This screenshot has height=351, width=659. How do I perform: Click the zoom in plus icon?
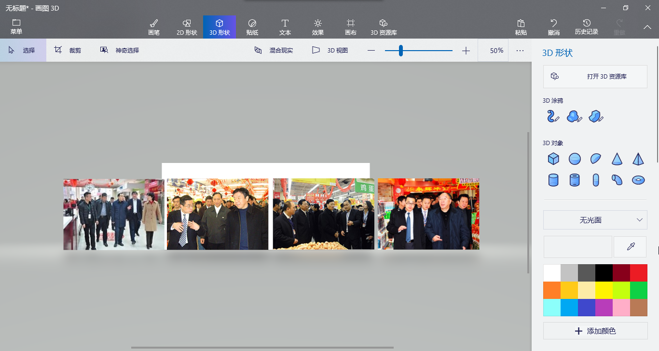tap(466, 51)
